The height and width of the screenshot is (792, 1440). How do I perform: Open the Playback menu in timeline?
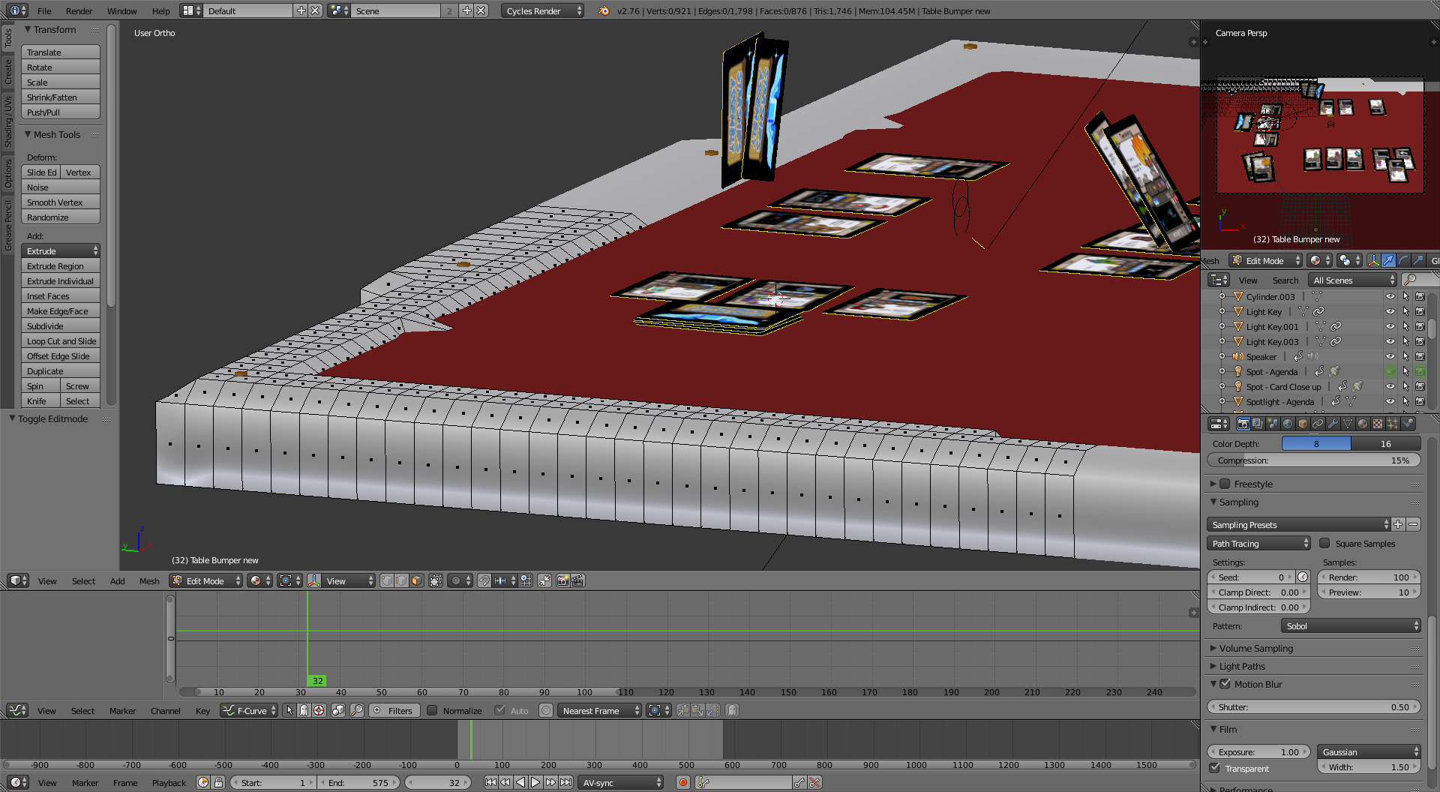(169, 782)
